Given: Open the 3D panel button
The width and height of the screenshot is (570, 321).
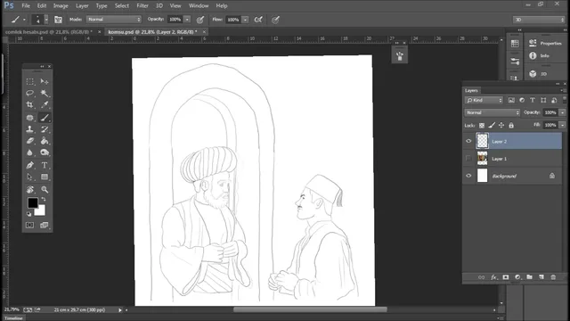Looking at the screenshot, I should (538, 74).
